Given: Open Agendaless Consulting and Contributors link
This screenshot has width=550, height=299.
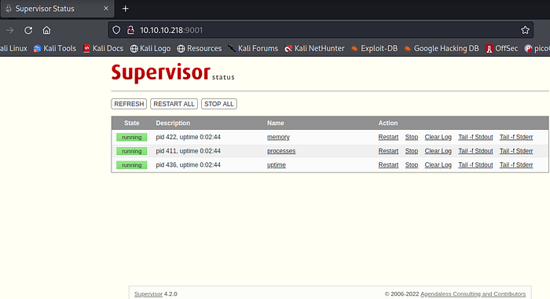Looking at the screenshot, I should 473,294.
